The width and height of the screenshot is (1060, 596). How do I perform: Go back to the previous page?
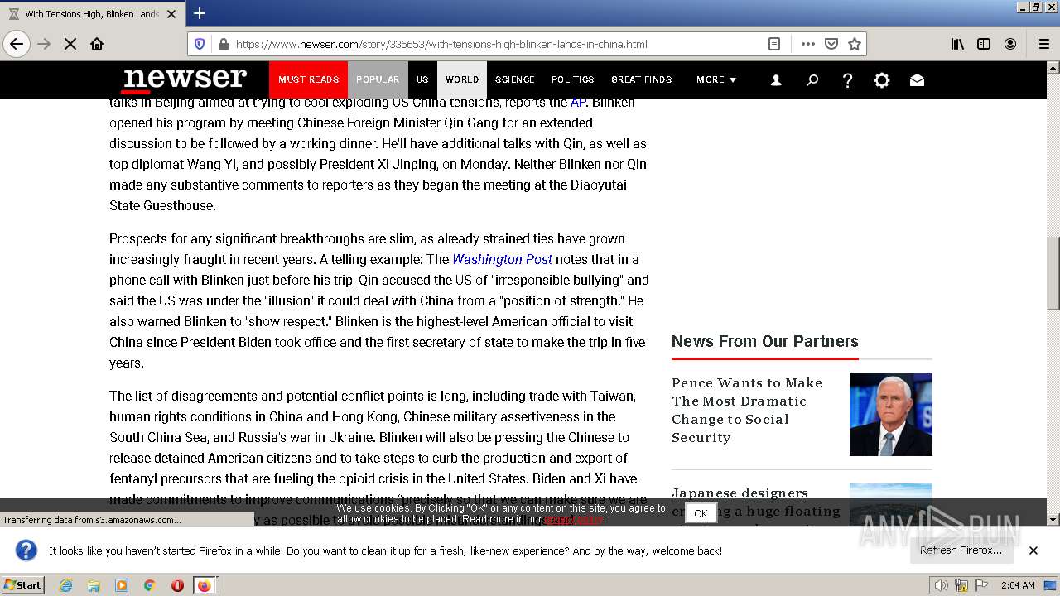pyautogui.click(x=17, y=44)
